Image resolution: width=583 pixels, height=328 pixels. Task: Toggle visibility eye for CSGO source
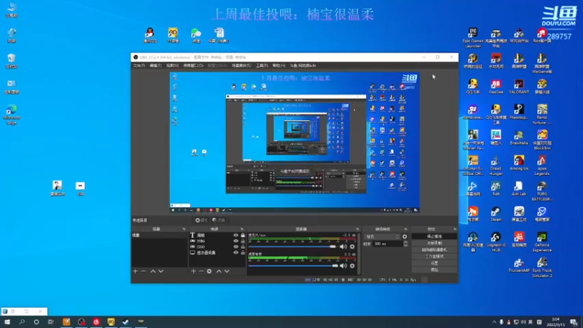[235, 246]
